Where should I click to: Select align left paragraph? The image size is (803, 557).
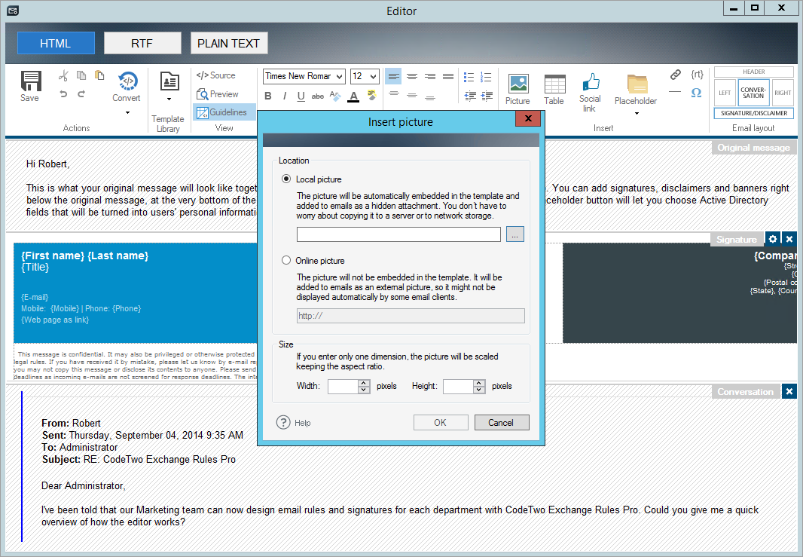[393, 76]
